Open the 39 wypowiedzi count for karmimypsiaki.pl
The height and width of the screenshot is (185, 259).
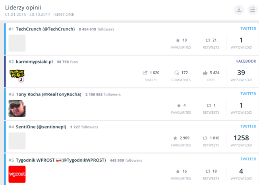(241, 73)
